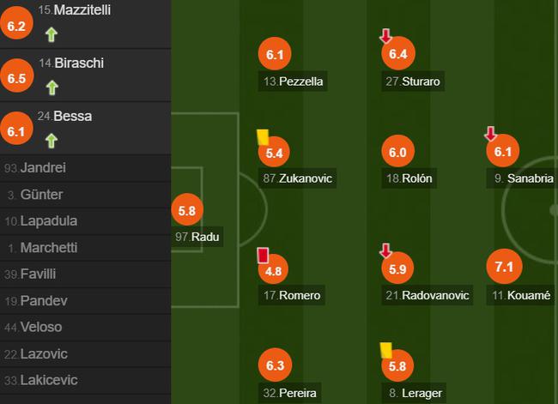Click Bessa's green substituted-on arrow
Screen dimensions: 558x404
pos(52,141)
